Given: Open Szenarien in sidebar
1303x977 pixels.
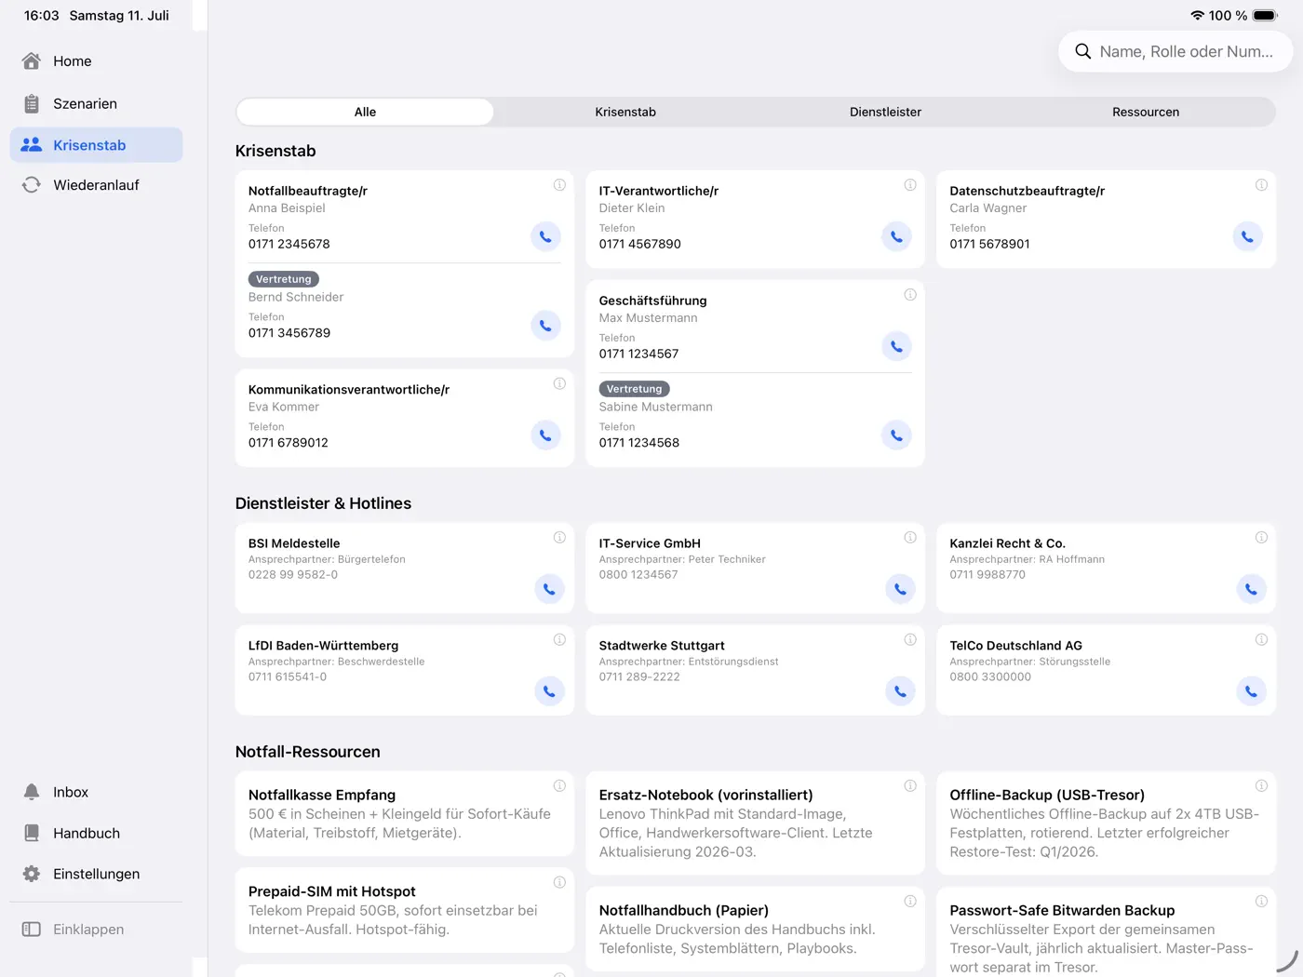Looking at the screenshot, I should (96, 103).
